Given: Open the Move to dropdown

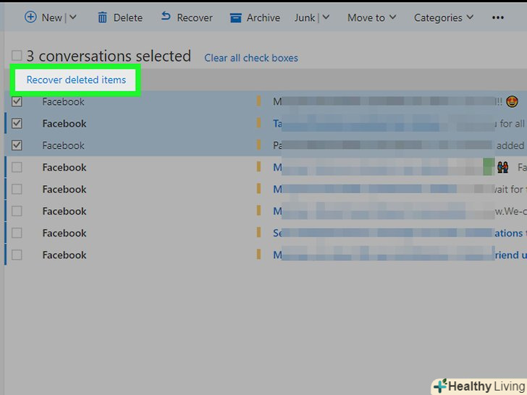Looking at the screenshot, I should (372, 17).
